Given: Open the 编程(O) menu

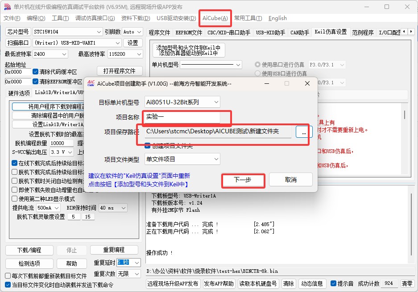Looking at the screenshot, I should [x=36, y=18].
